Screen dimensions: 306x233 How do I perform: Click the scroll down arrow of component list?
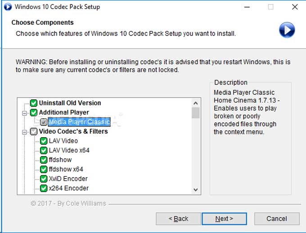(x=196, y=189)
